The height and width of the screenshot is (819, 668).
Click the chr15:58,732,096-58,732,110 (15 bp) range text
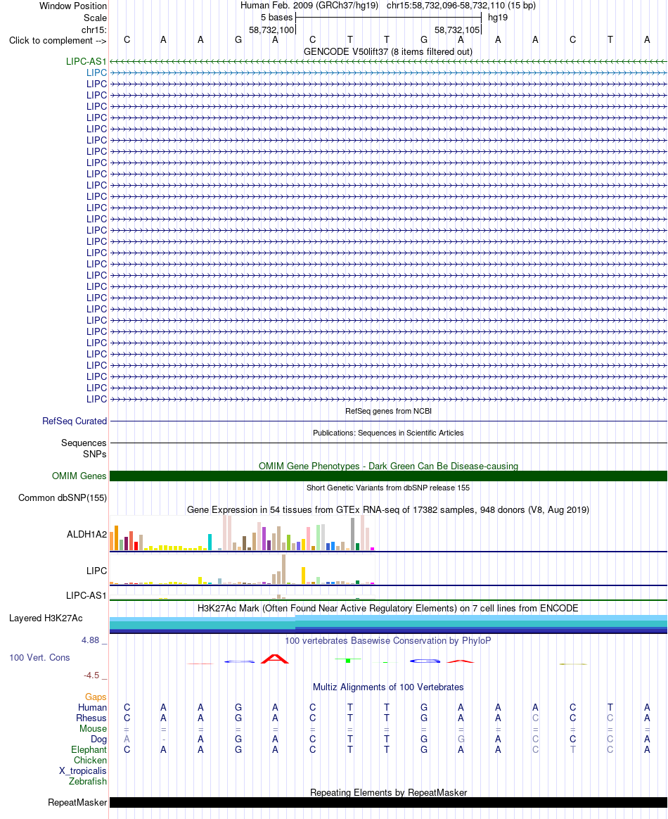coord(461,6)
